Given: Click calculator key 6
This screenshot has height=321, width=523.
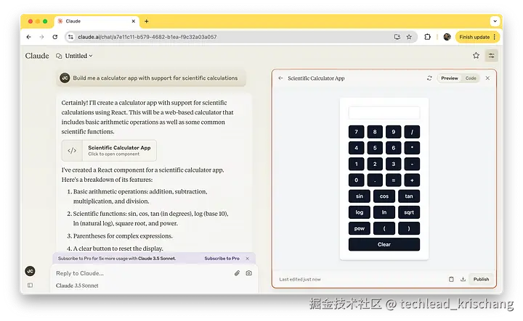Looking at the screenshot, I should [393, 148].
